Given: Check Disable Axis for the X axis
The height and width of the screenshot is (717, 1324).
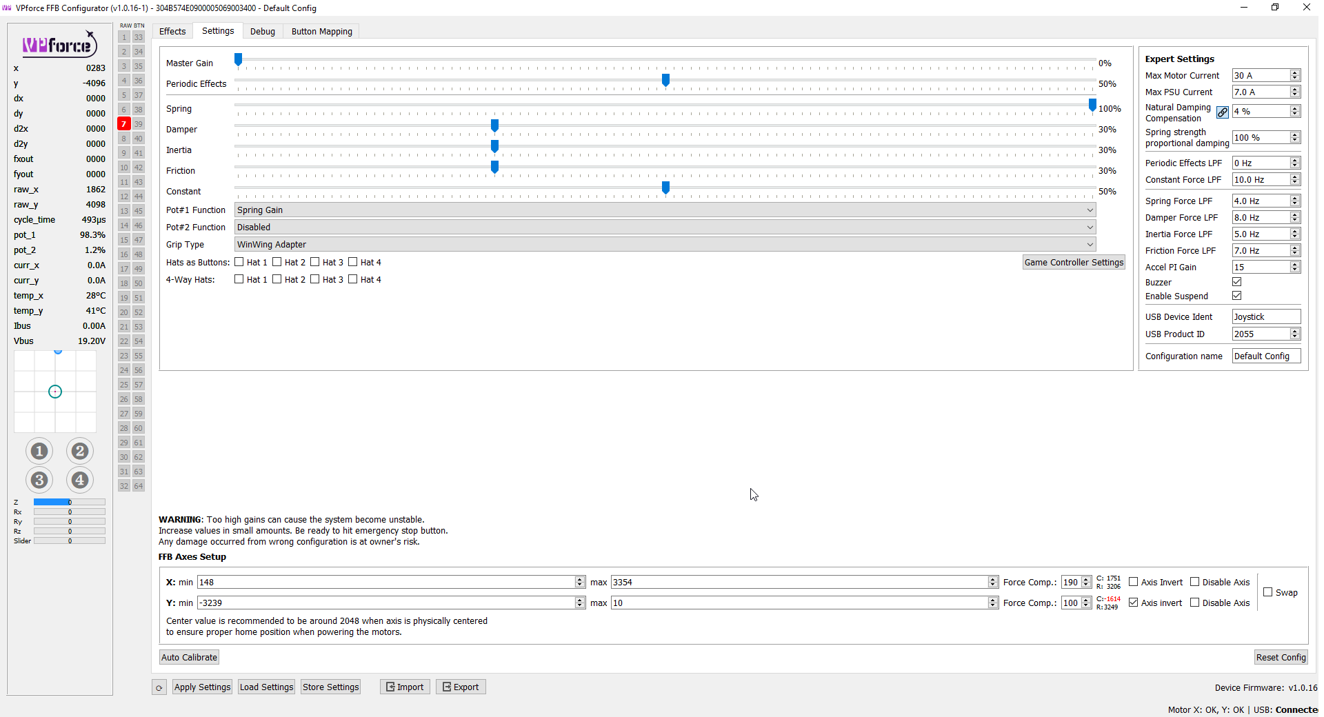Looking at the screenshot, I should click(1195, 582).
